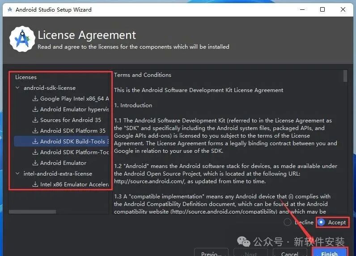Image resolution: width=356 pixels, height=256 pixels.
Task: Click the intel-android-extra-license group label
Action: pyautogui.click(x=58, y=173)
